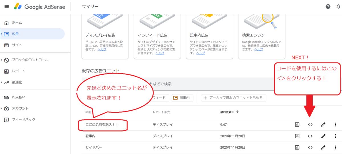Viewport: 342px width, 154px height.
Task: Click the Home house icon in sidebar
Action: (x=7, y=23)
